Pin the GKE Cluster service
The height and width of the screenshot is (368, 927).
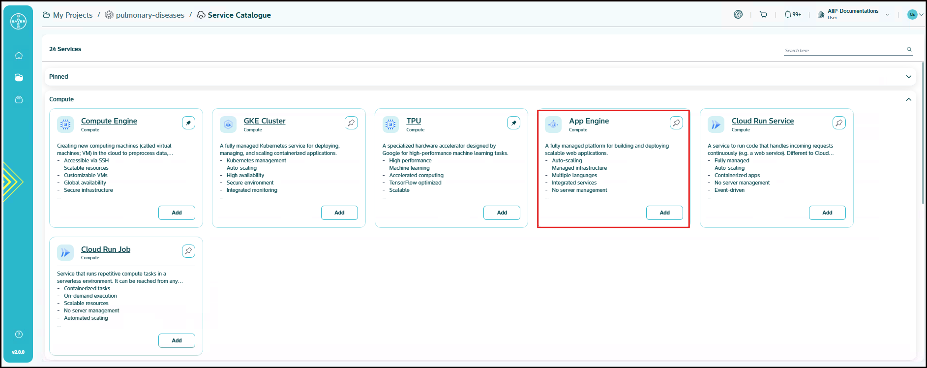point(351,123)
